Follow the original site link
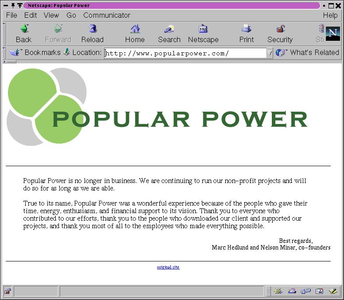 pos(168,267)
